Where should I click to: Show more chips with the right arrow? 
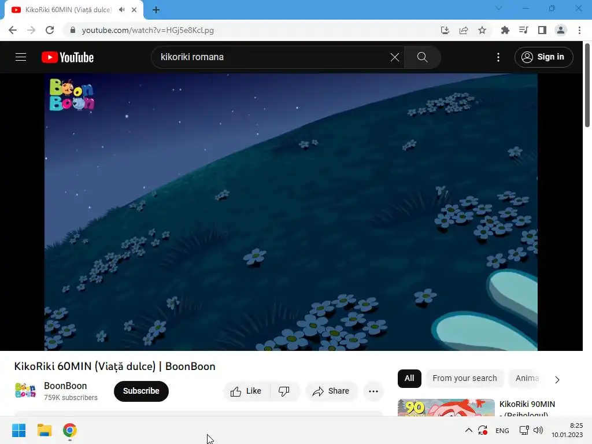(557, 379)
